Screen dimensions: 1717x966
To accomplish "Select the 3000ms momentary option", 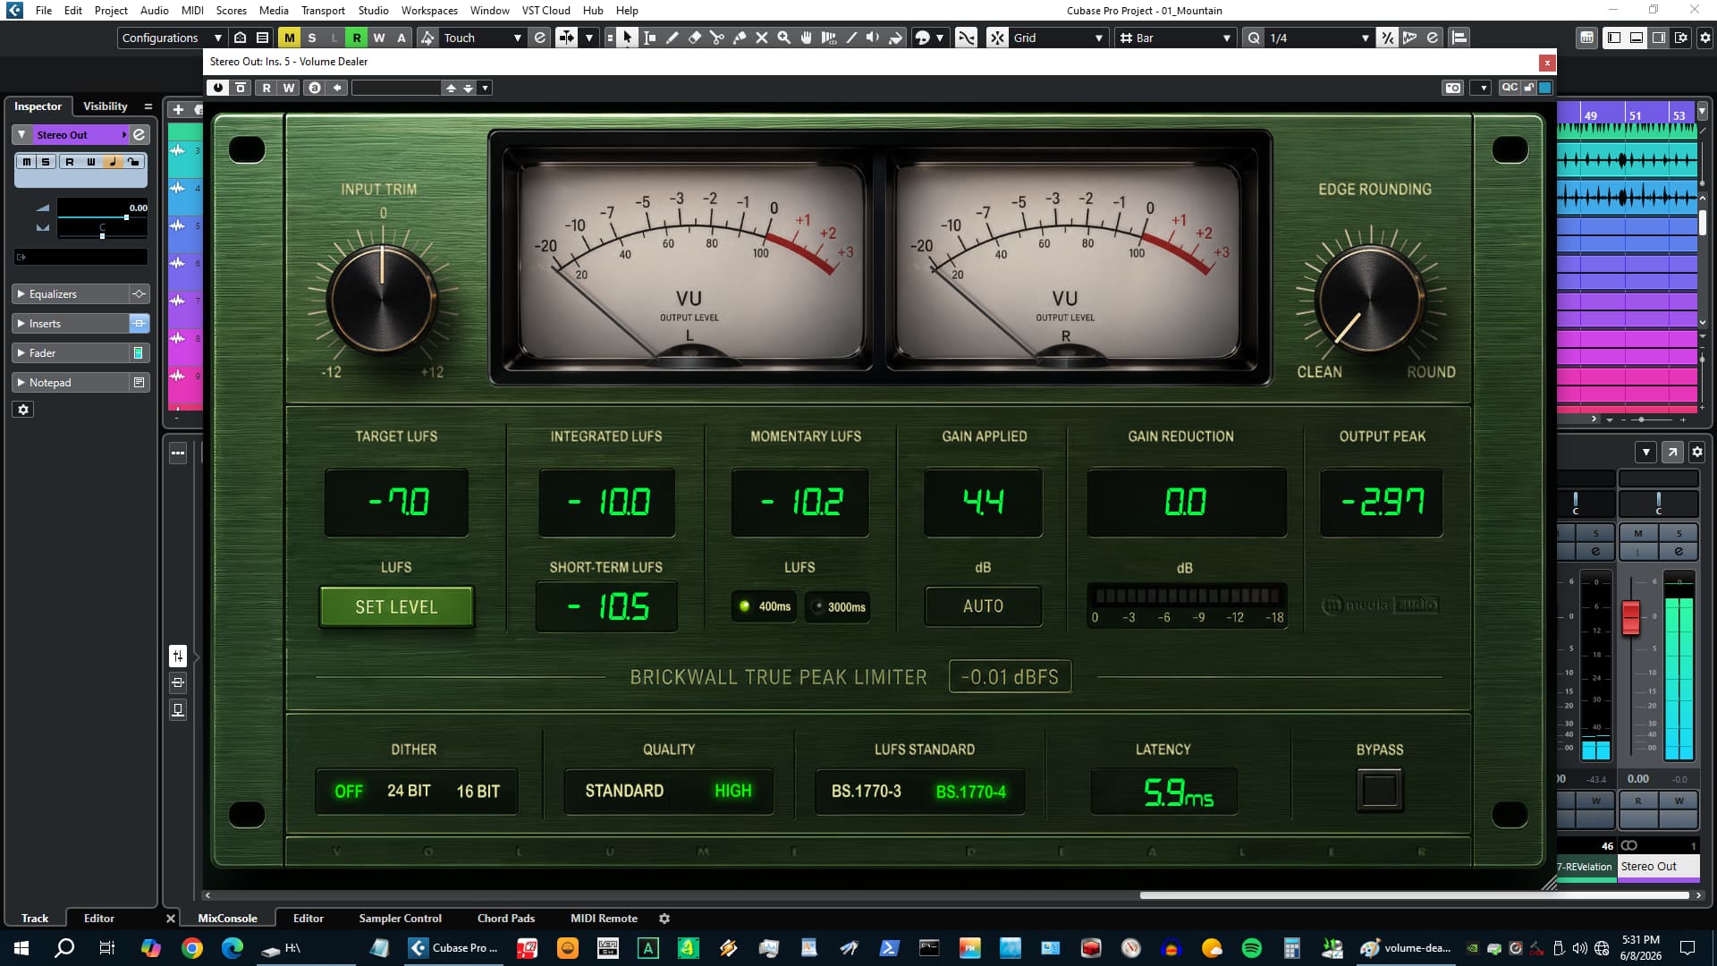I will (x=838, y=606).
